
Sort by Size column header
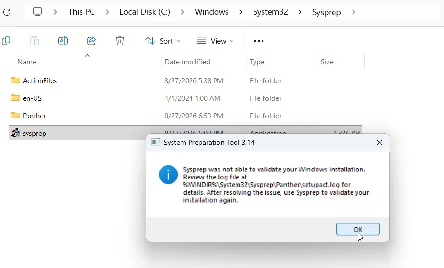[x=327, y=62]
